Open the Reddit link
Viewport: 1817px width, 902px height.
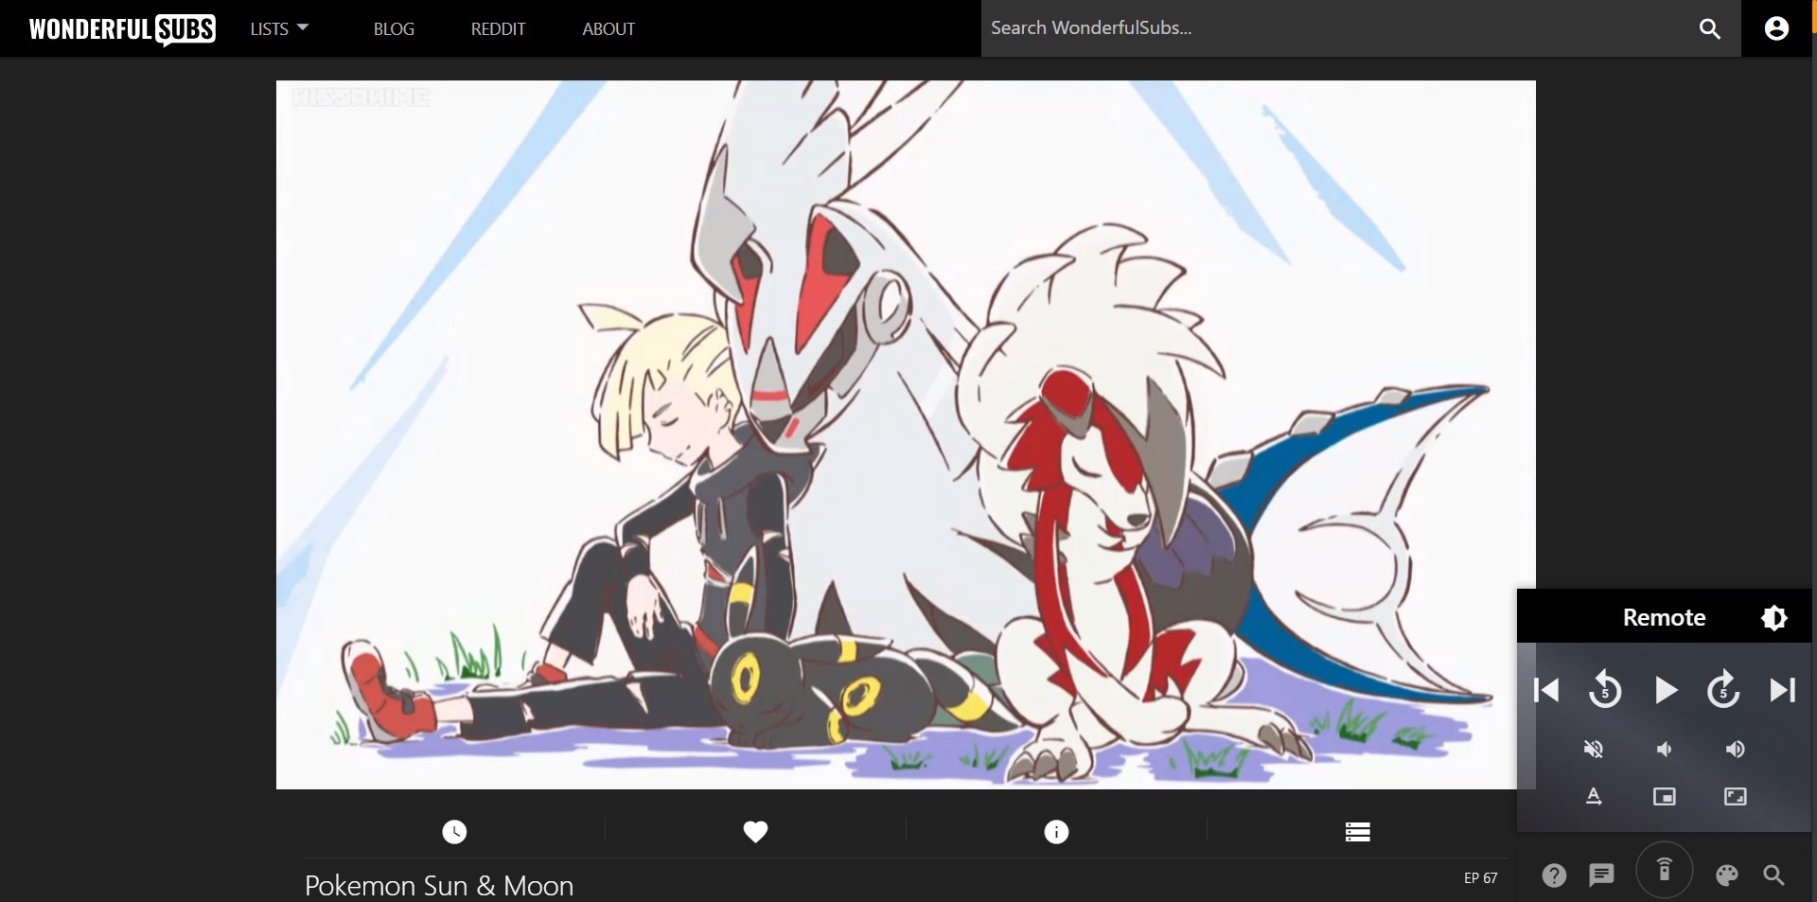(x=498, y=29)
